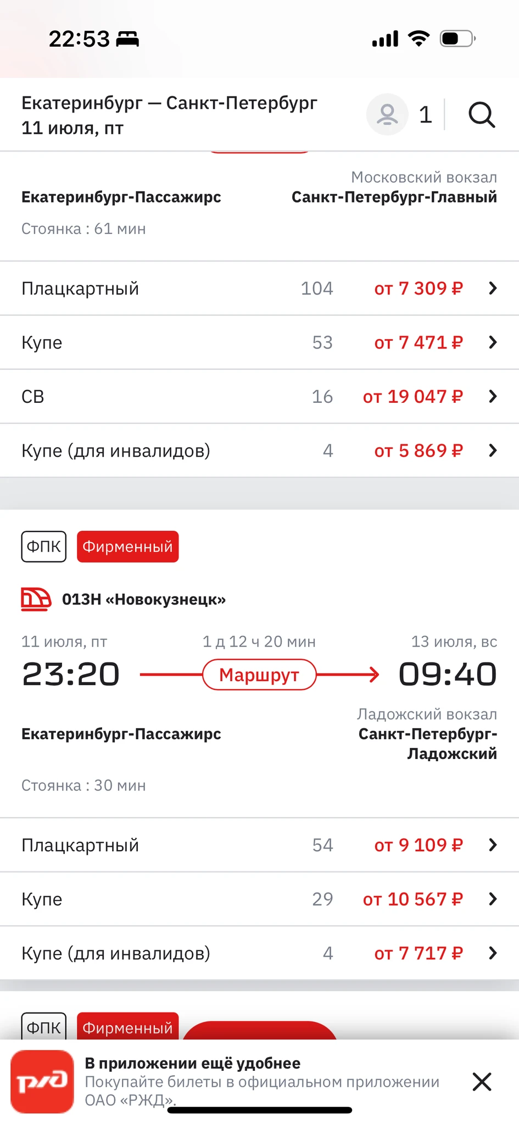Image resolution: width=519 pixels, height=1124 pixels.
Task: Open the passenger profile icon
Action: tap(387, 115)
